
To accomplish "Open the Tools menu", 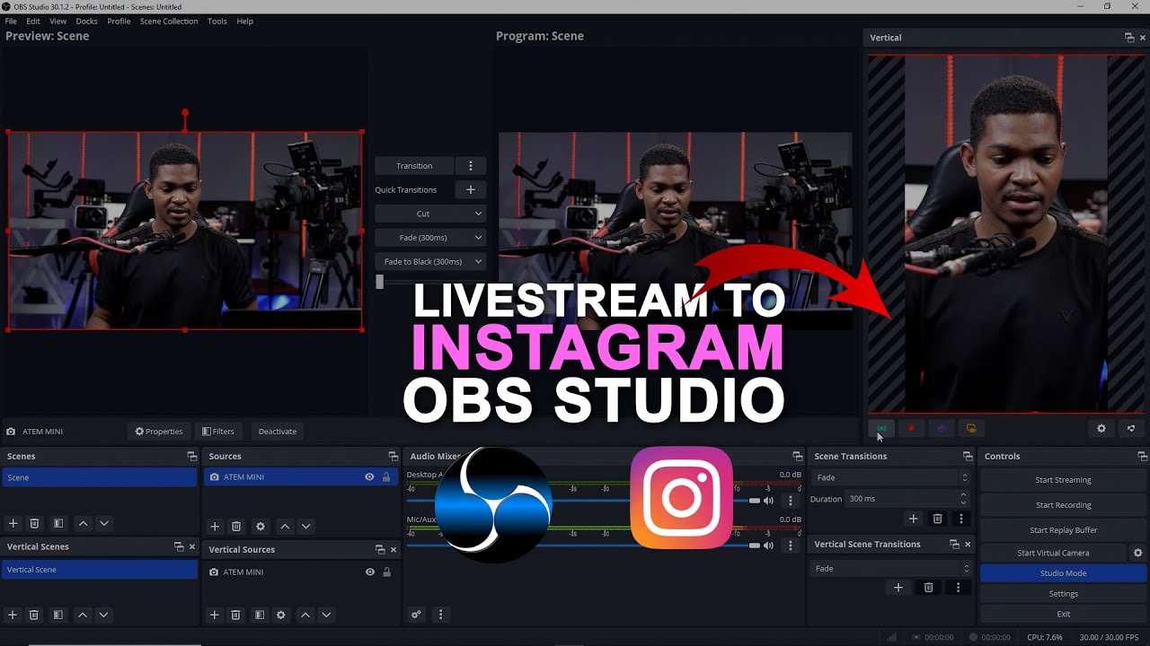I will 217,21.
